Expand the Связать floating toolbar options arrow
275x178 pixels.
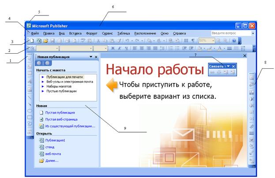click(229, 66)
